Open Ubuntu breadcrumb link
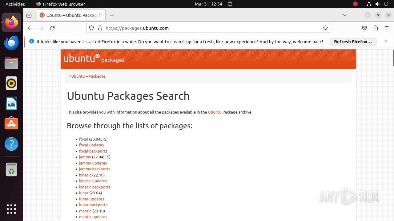This screenshot has height=221, width=394. coord(78,76)
